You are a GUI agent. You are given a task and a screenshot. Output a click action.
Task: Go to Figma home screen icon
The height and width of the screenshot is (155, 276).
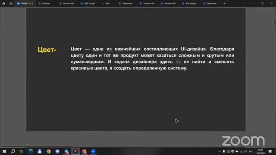[x=4, y=3]
